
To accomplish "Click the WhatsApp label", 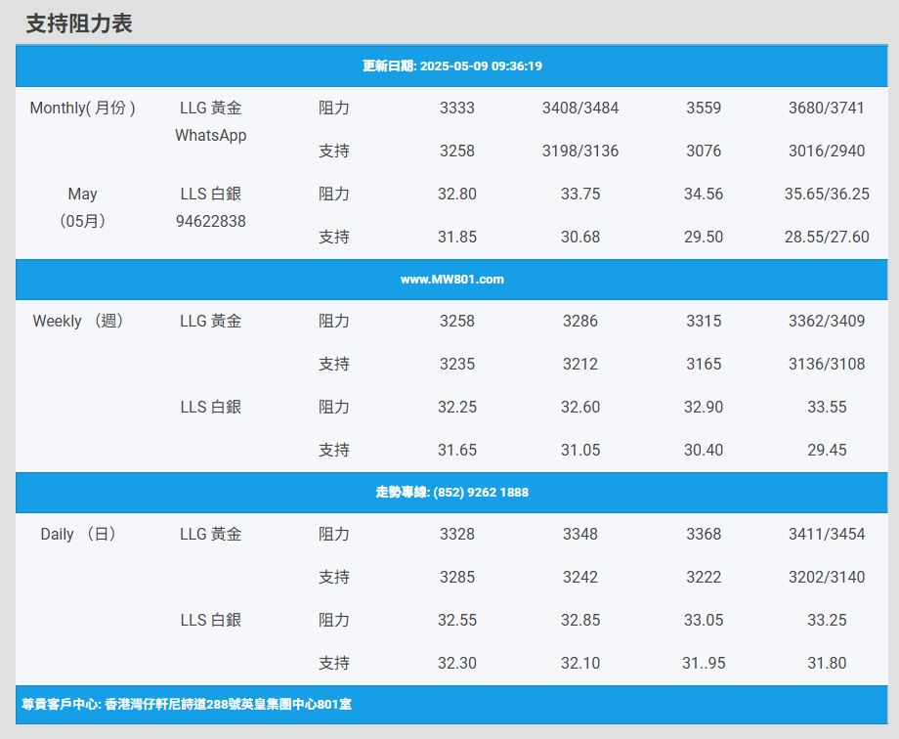I will (211, 136).
